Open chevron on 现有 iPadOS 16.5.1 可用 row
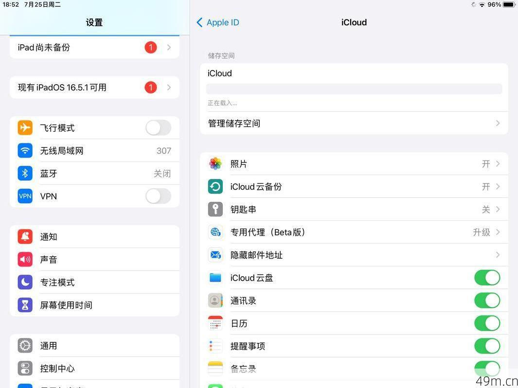The width and height of the screenshot is (518, 388). click(169, 88)
